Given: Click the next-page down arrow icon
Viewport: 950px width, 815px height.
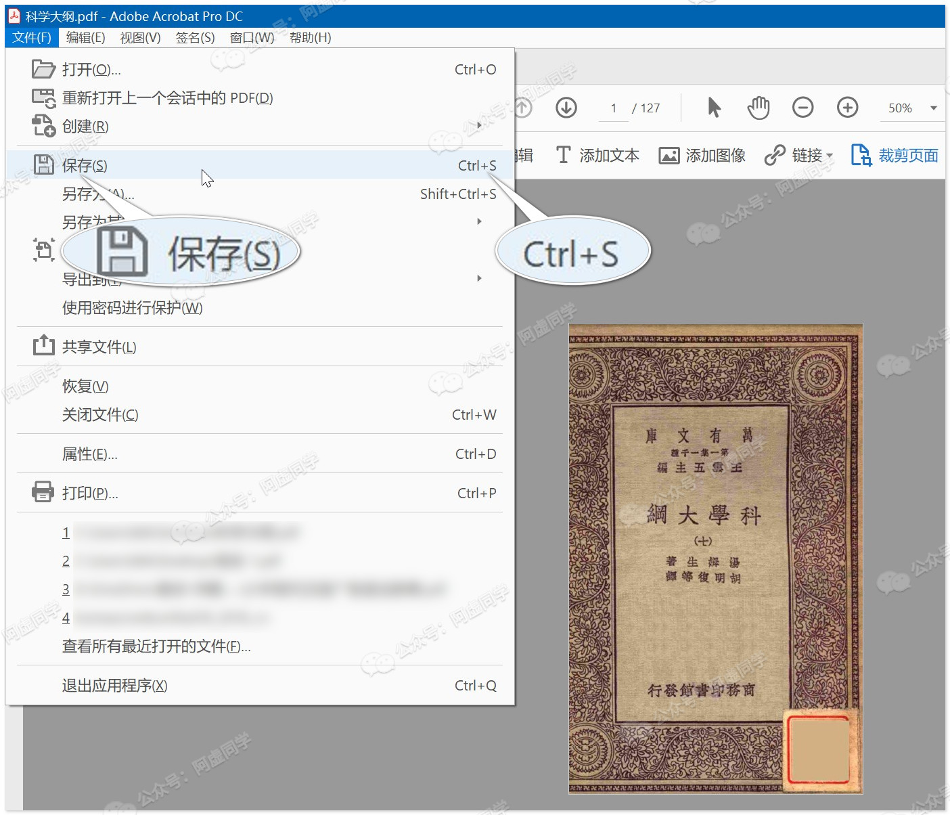Looking at the screenshot, I should coord(566,107).
